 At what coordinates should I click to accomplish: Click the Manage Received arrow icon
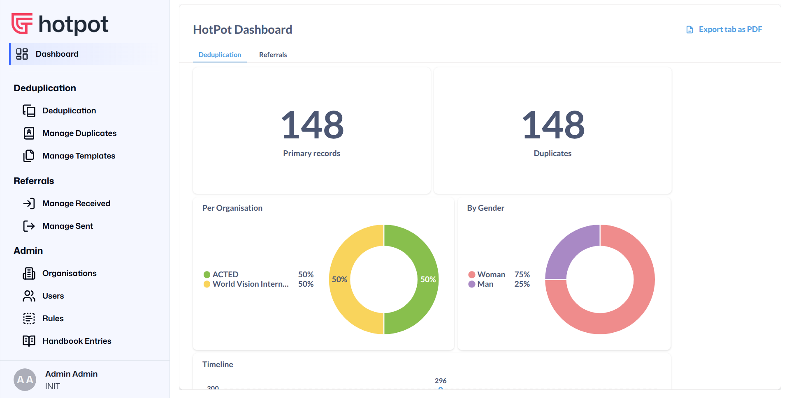[x=29, y=203]
